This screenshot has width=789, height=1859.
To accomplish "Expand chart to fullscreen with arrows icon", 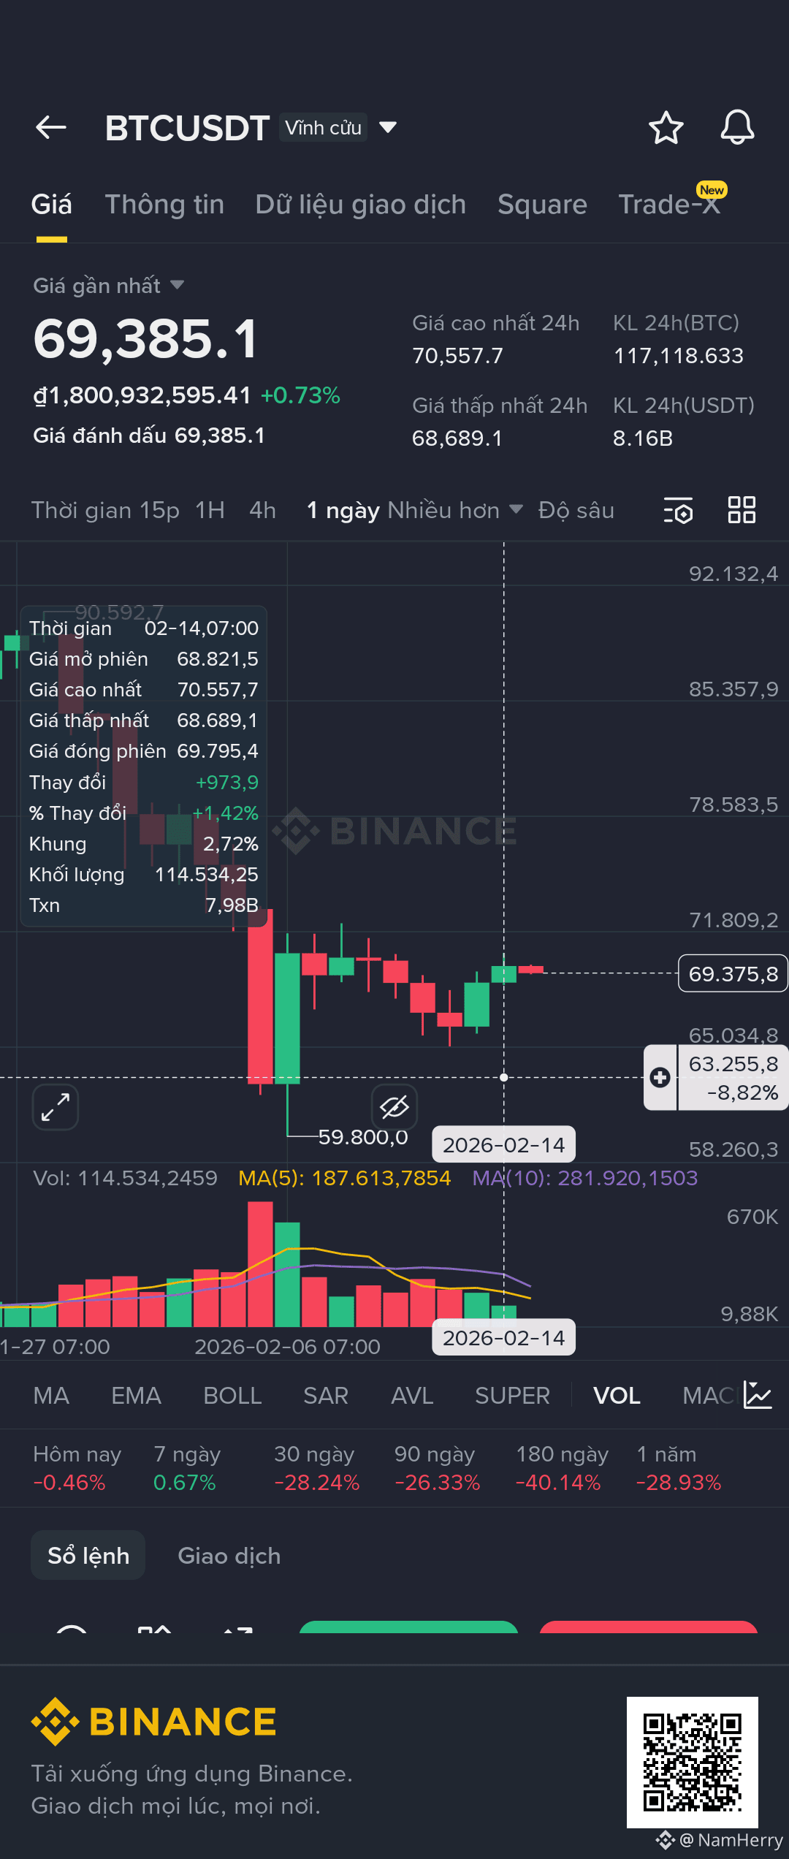I will click(56, 1106).
